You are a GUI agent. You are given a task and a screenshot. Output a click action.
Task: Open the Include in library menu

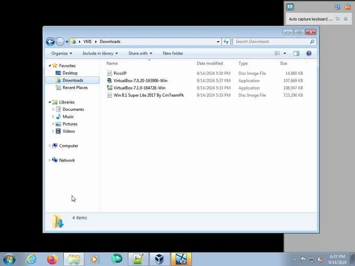pos(100,53)
